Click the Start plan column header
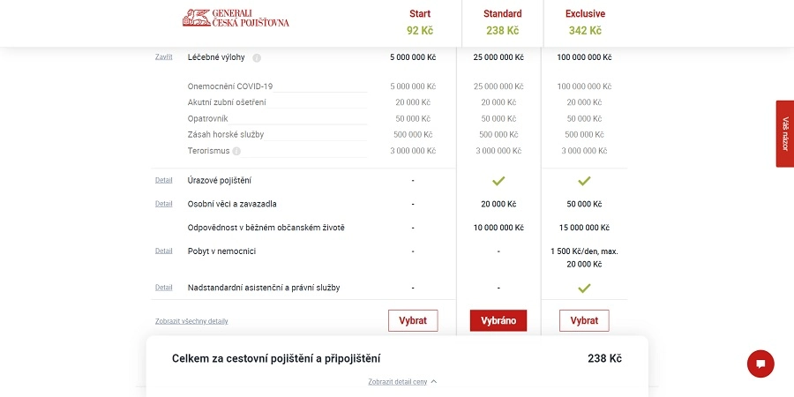The height and width of the screenshot is (397, 794). point(420,22)
